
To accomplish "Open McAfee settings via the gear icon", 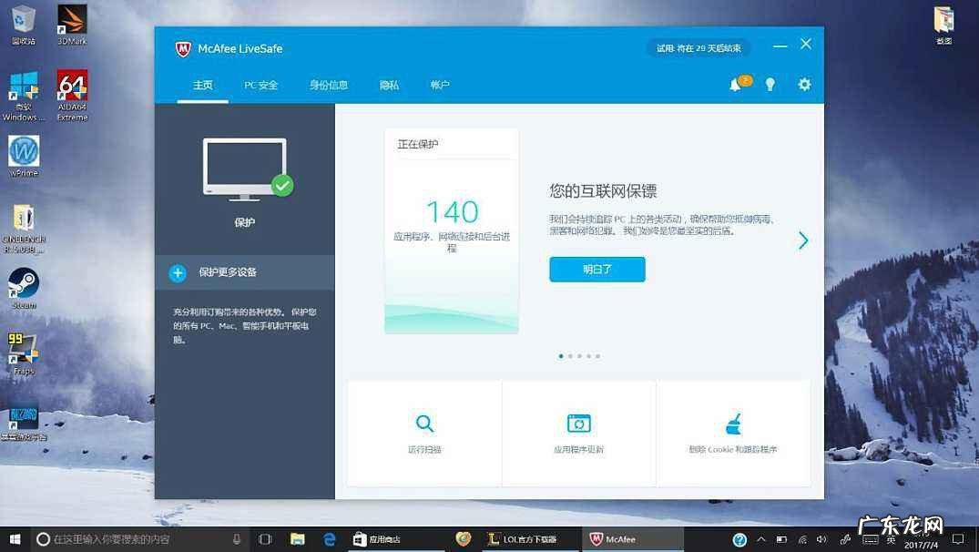I will [804, 84].
